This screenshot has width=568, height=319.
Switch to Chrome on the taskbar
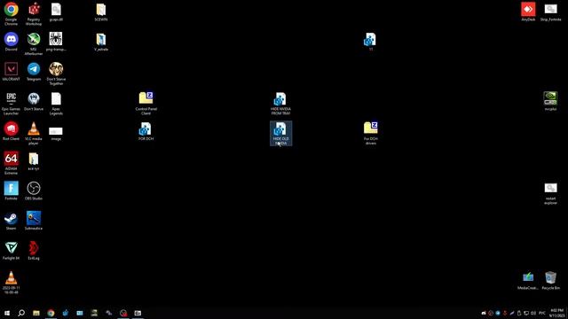pos(51,313)
